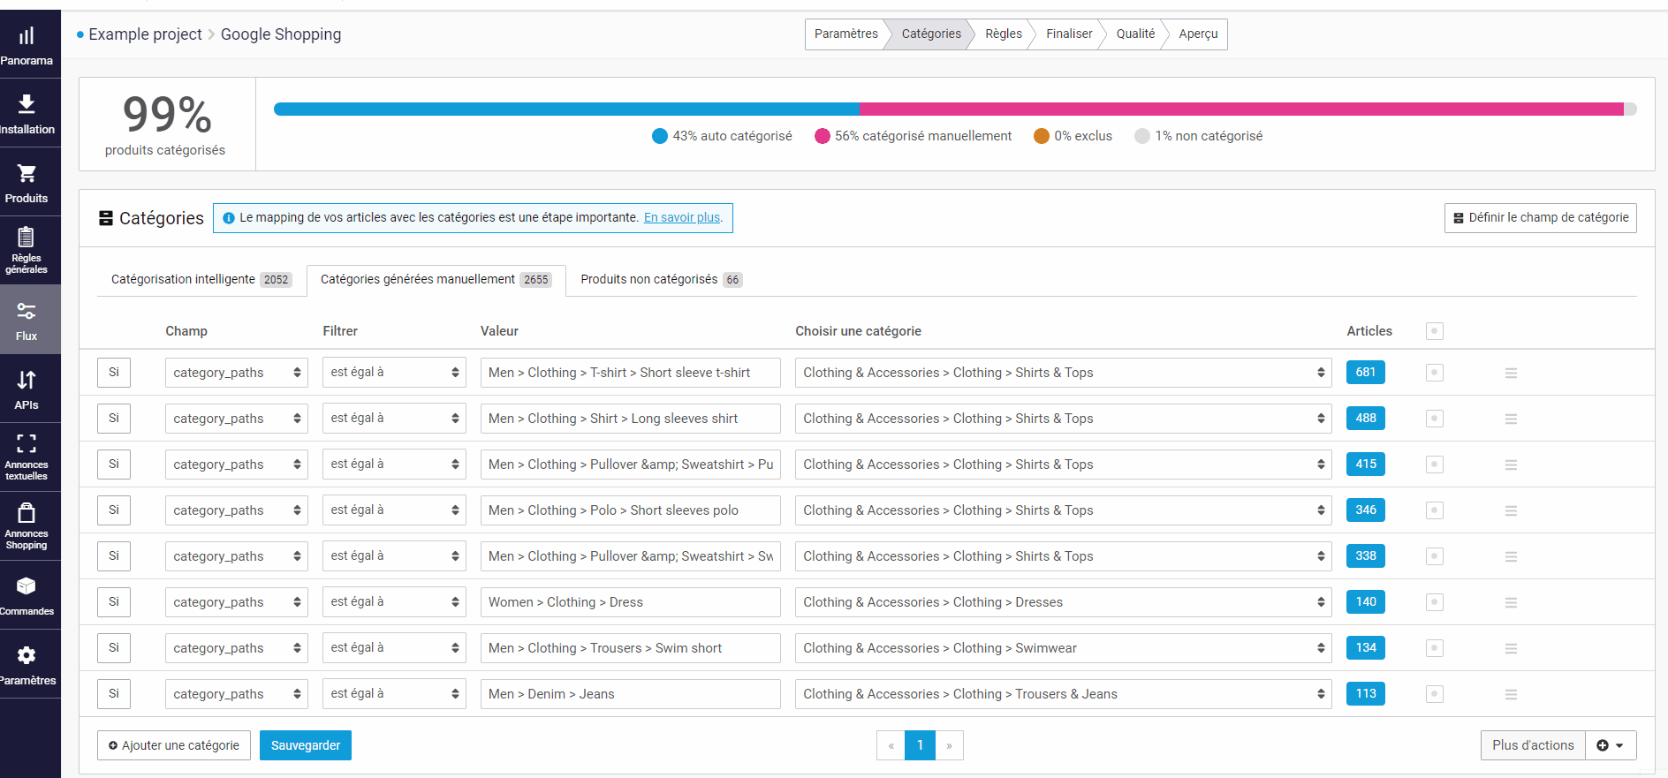Check the box for Women Dress row
This screenshot has height=778, width=1668.
[1435, 602]
